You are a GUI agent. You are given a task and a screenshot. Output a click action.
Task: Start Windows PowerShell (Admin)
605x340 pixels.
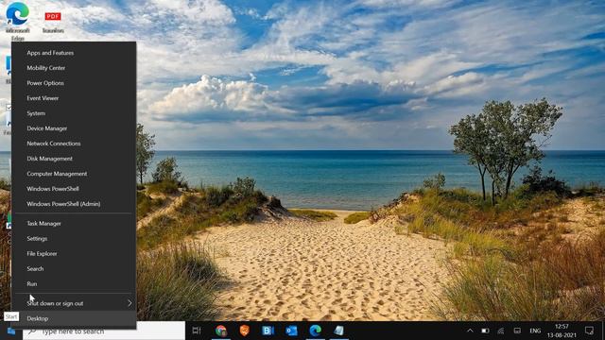pos(74,204)
